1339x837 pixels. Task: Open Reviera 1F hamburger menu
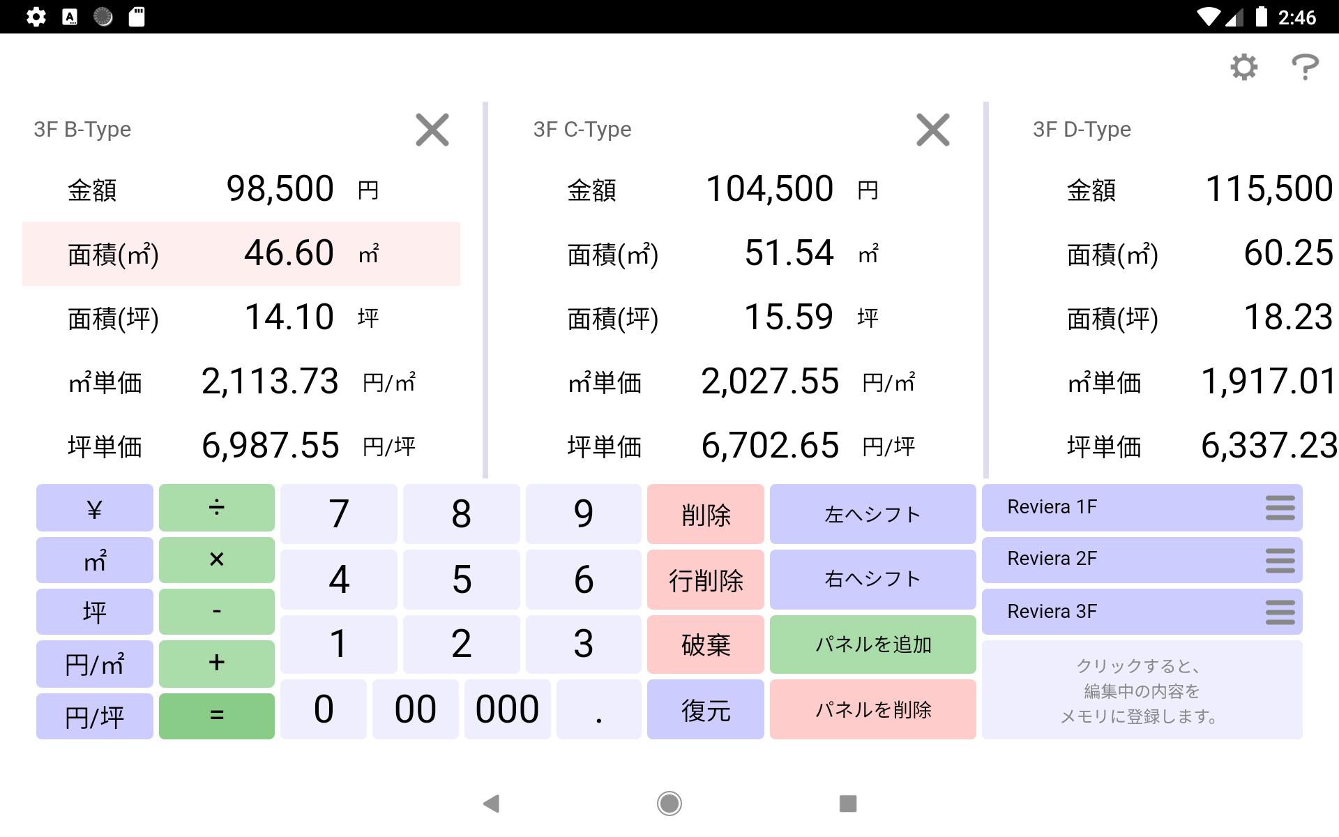pos(1280,508)
